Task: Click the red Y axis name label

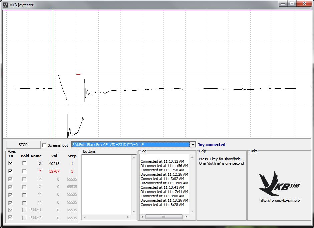Action: click(40, 171)
